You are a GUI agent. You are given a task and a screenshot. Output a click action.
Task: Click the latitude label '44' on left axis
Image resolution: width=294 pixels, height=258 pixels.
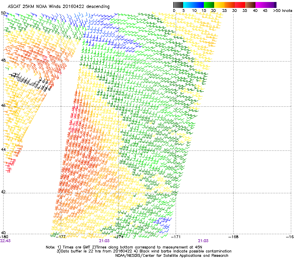click(x=3, y=150)
